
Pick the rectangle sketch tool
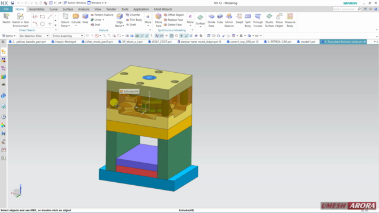coord(42,17)
